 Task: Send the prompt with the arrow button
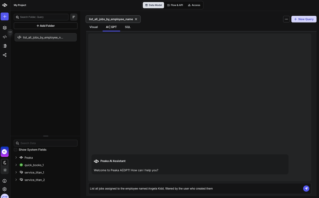306,189
